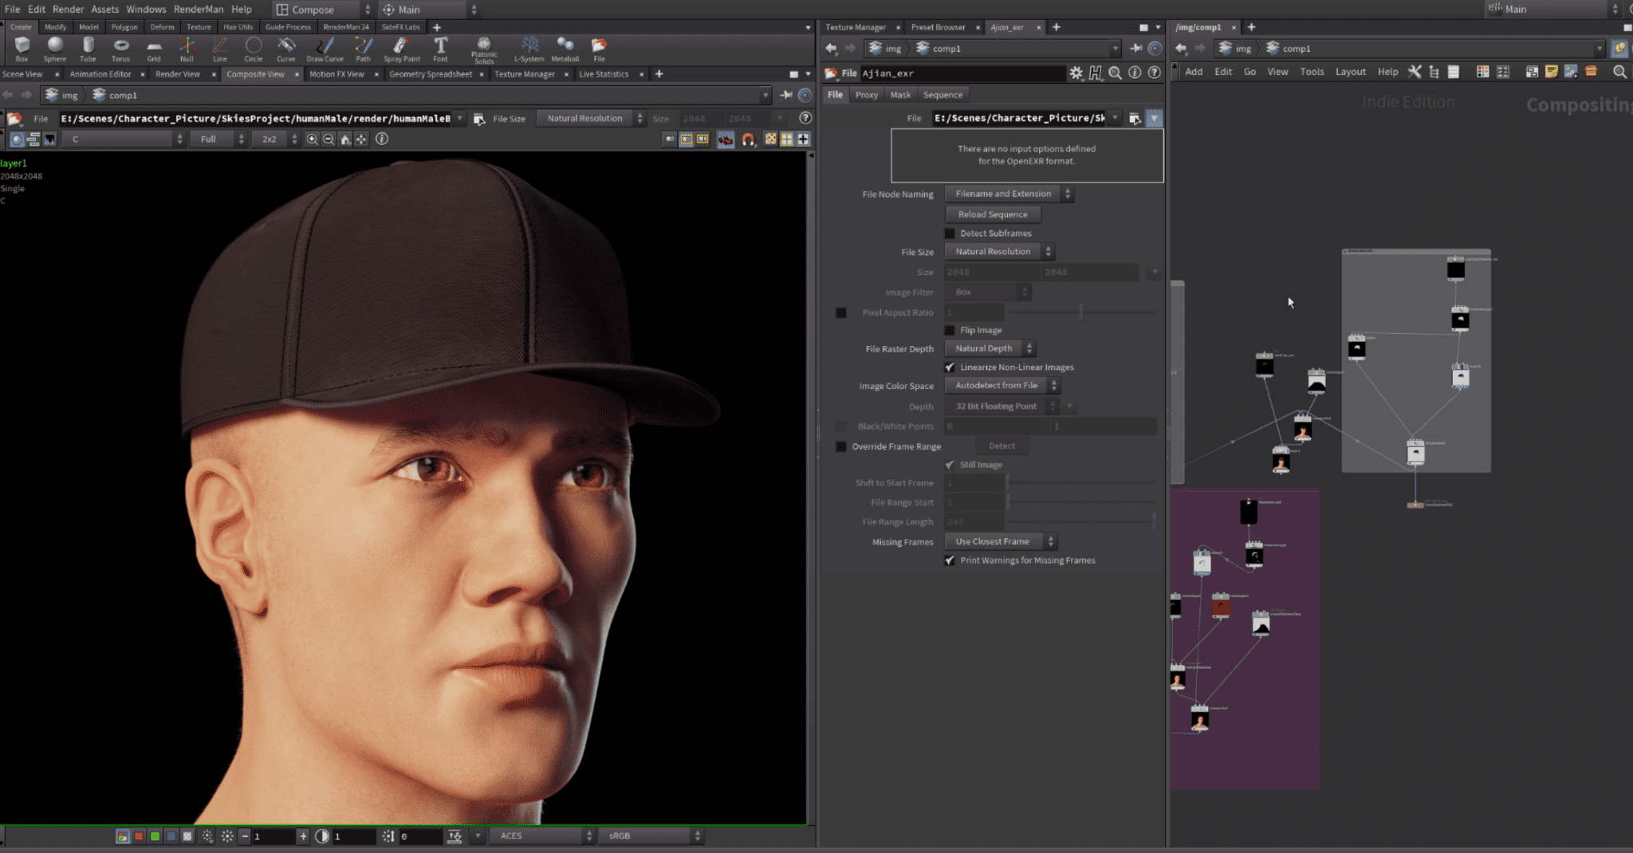Open Image Color Space dropdown
1633x853 pixels.
click(1002, 386)
